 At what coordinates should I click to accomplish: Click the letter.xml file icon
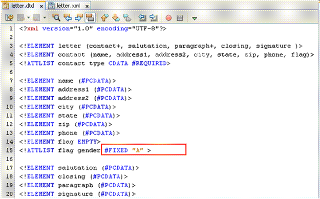(x=51, y=6)
